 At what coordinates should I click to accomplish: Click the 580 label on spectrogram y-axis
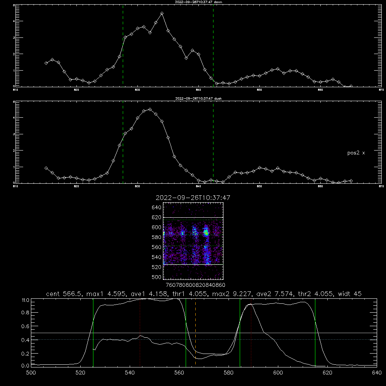point(156,237)
